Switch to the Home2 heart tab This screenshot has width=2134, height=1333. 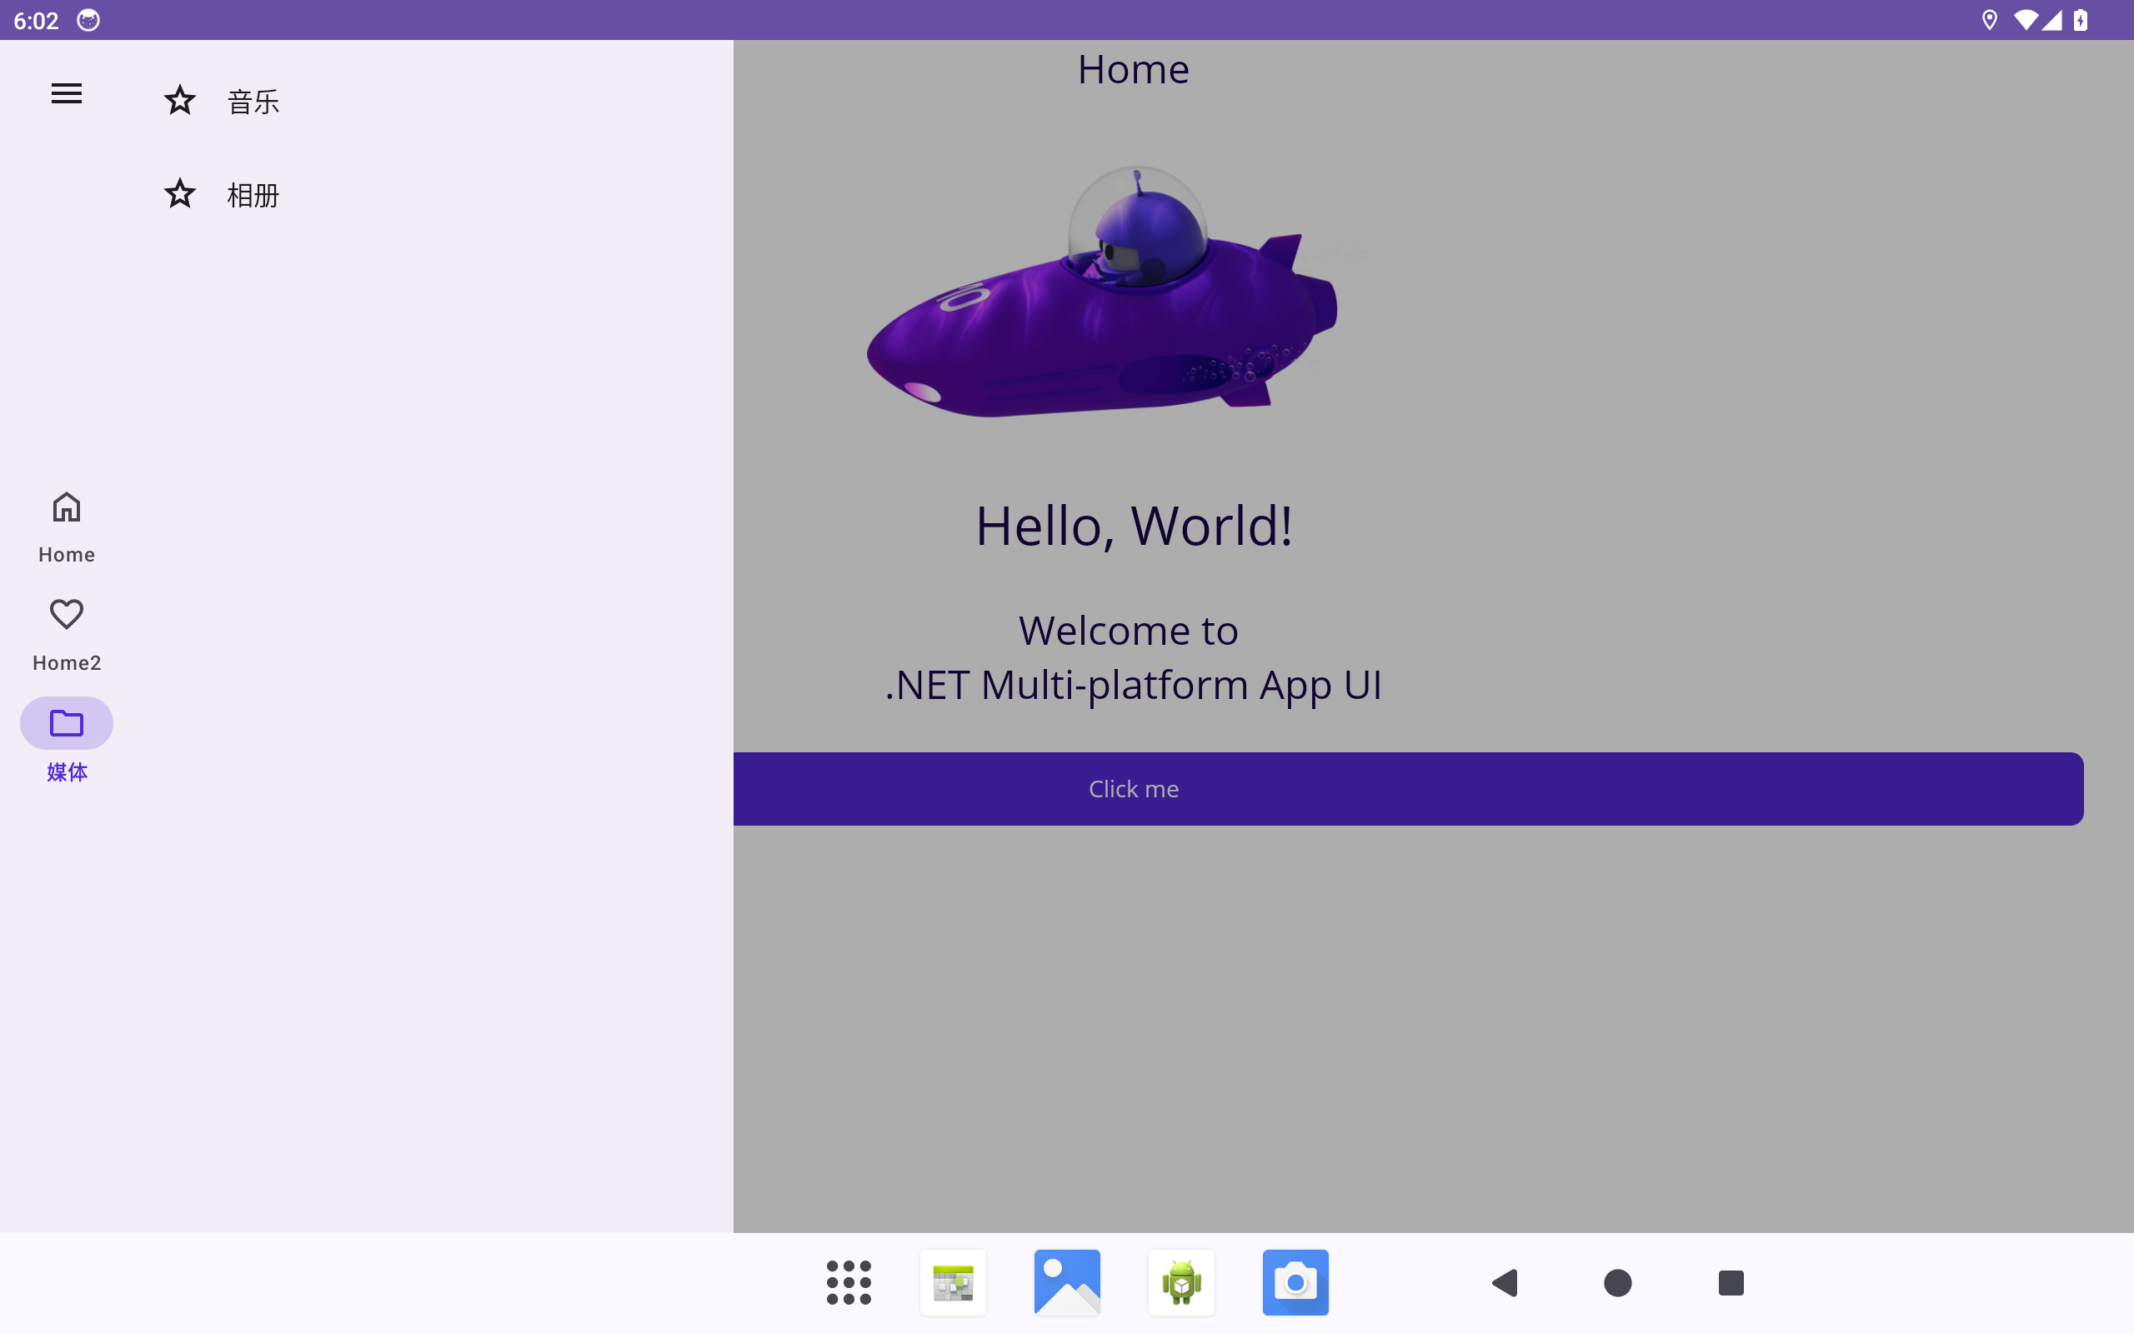[66, 635]
